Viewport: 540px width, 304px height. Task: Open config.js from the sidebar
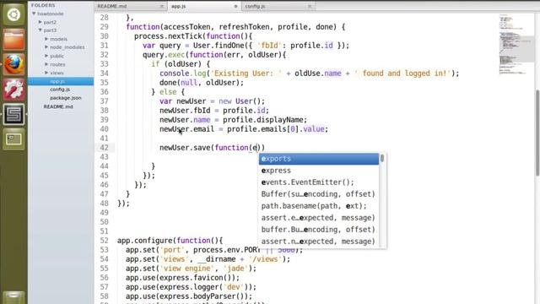click(60, 90)
